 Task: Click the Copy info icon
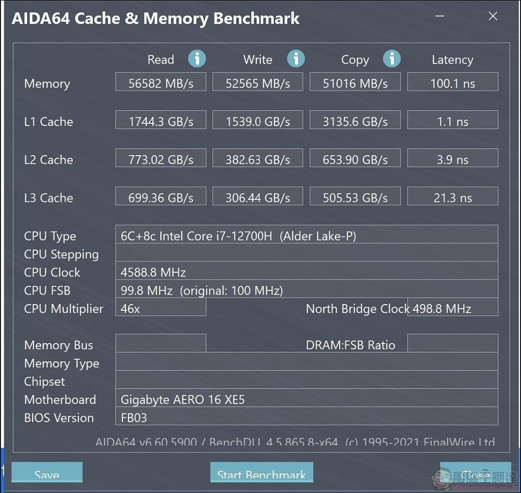tap(392, 59)
